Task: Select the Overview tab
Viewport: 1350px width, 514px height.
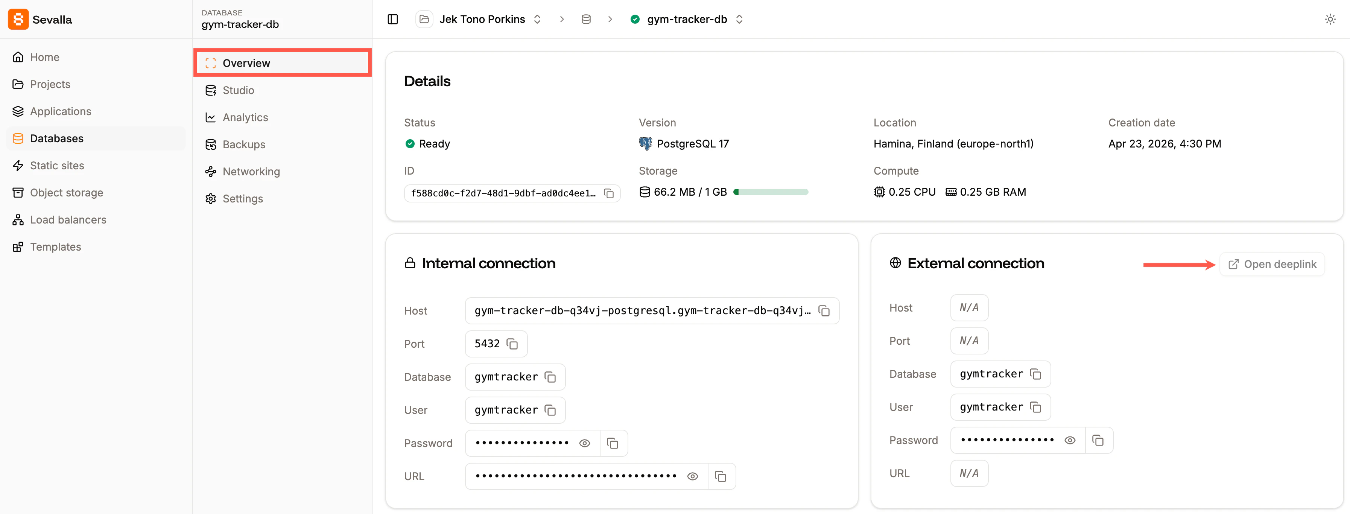Action: coord(283,63)
